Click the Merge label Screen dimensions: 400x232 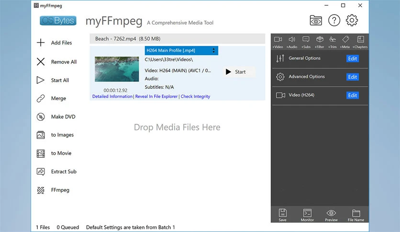pyautogui.click(x=58, y=98)
